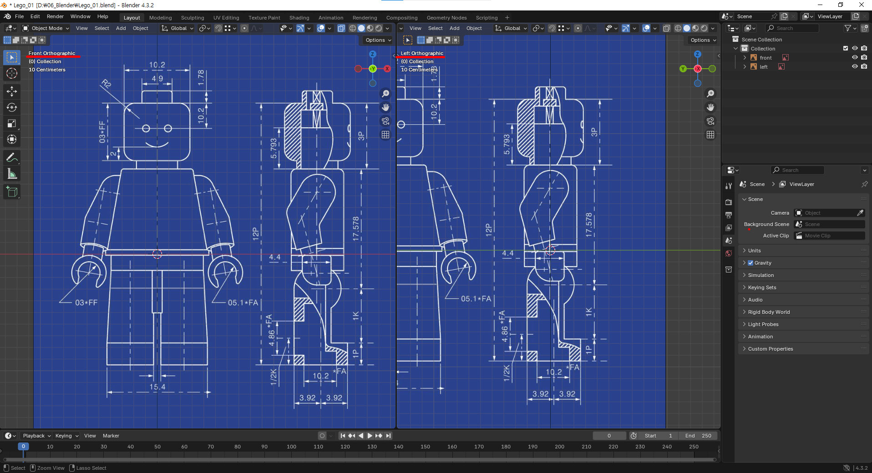The height and width of the screenshot is (473, 872).
Task: Select the Annotate tool
Action: 11,157
